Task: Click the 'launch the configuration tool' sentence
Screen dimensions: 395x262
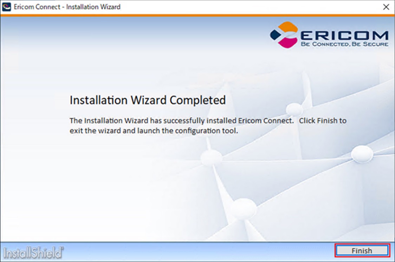Action: pos(187,131)
